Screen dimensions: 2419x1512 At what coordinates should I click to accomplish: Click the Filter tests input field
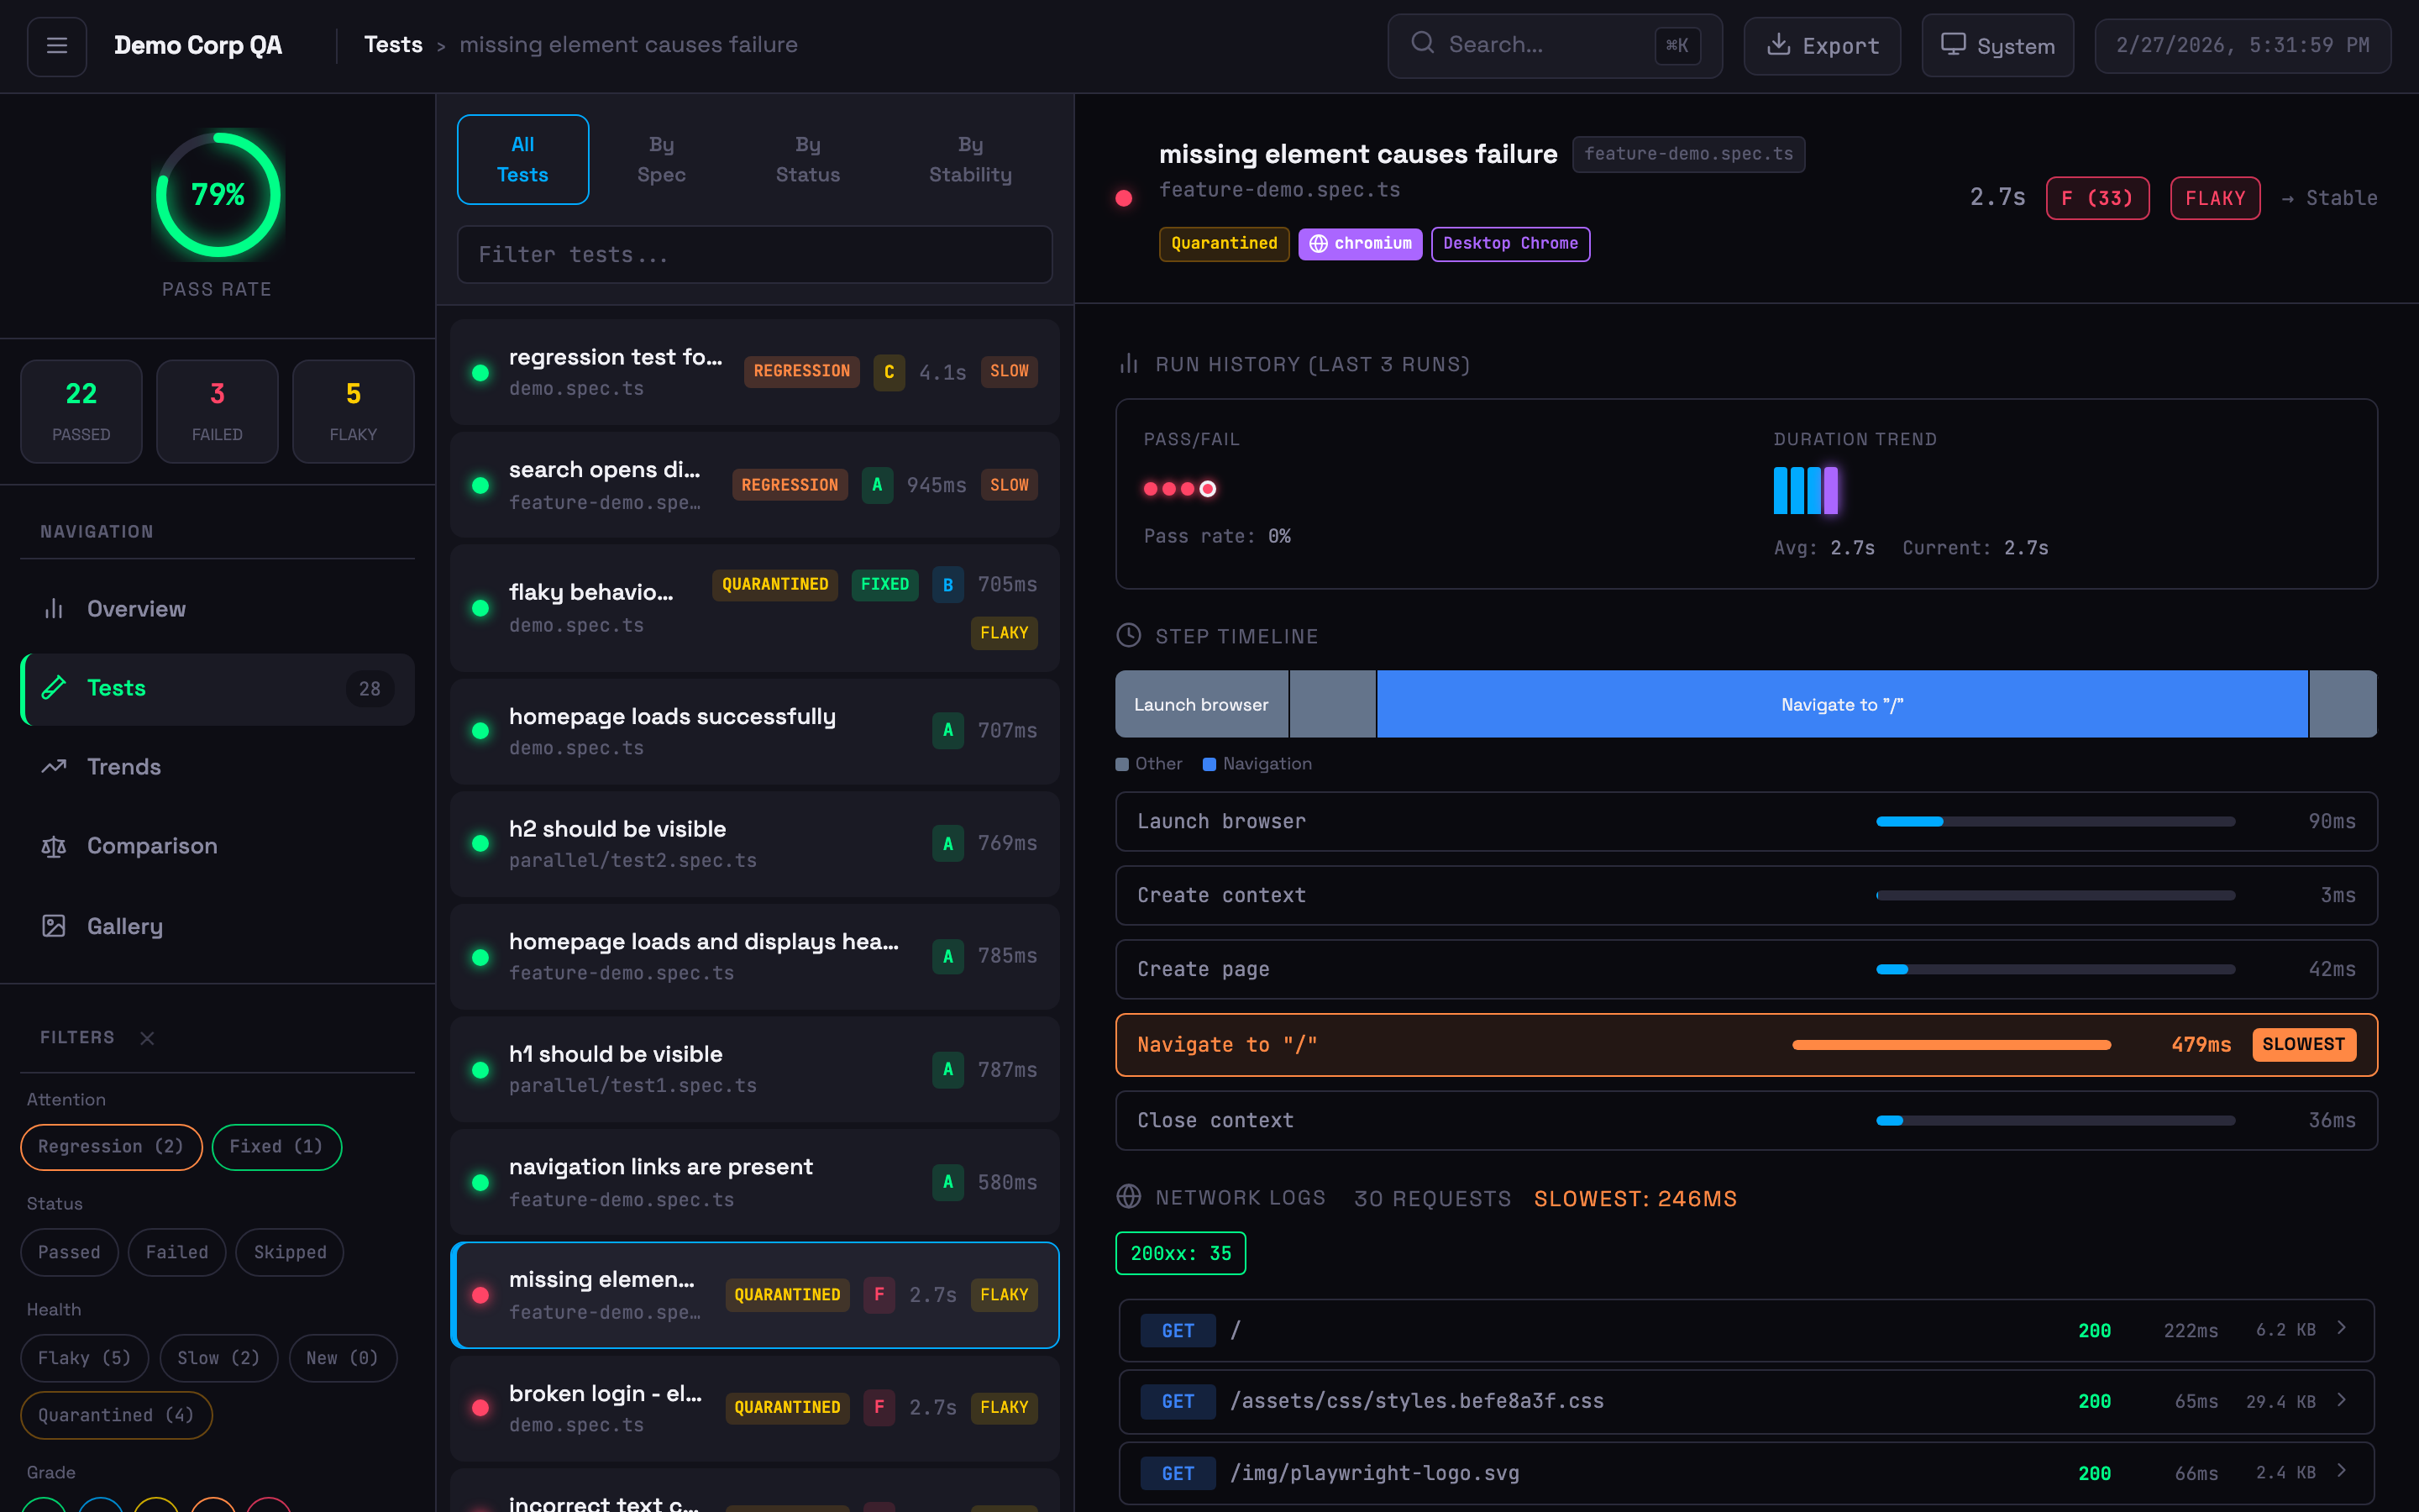(x=755, y=255)
